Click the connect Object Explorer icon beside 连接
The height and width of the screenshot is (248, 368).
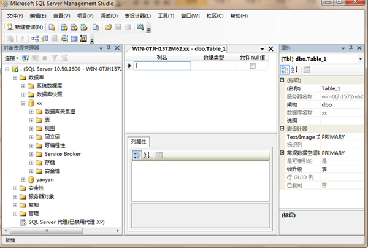click(x=26, y=58)
